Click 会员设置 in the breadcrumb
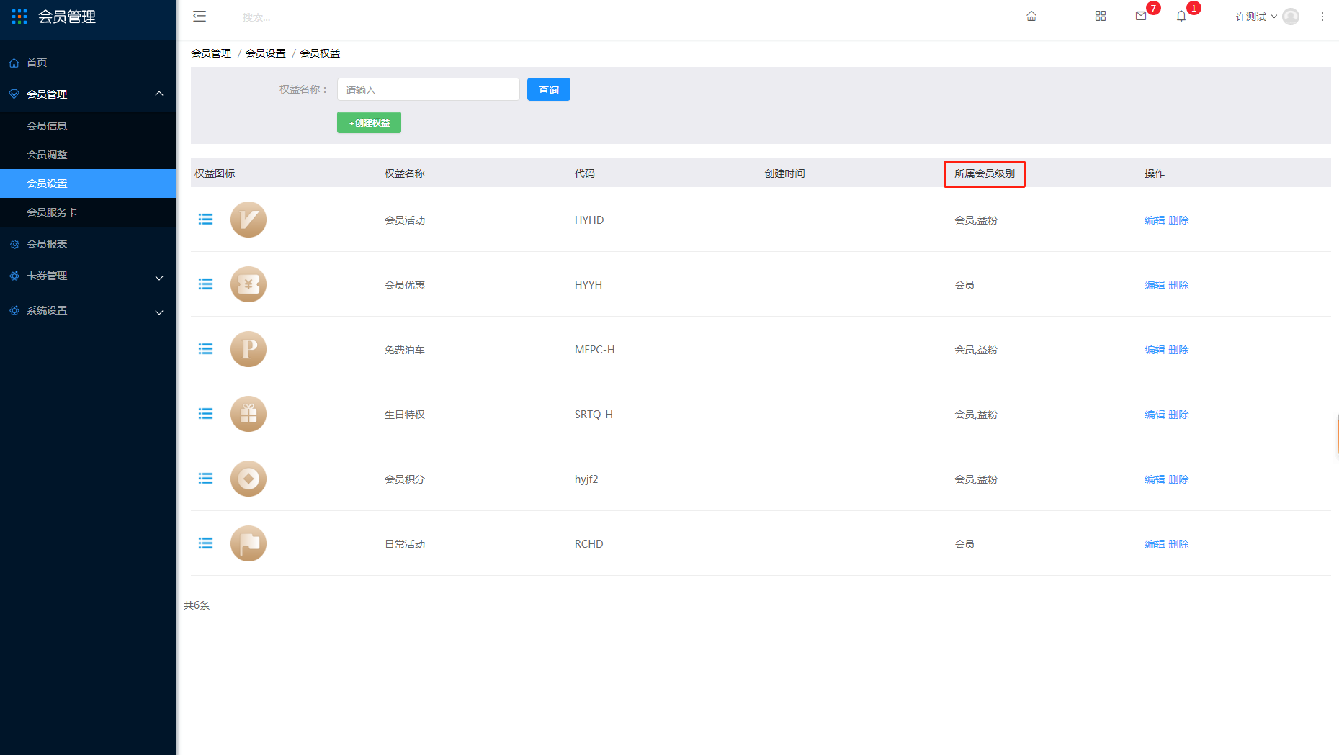Image resolution: width=1339 pixels, height=755 pixels. [266, 53]
